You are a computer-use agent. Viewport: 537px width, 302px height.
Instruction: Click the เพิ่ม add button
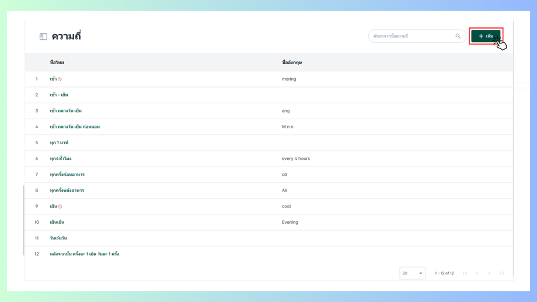pyautogui.click(x=486, y=36)
